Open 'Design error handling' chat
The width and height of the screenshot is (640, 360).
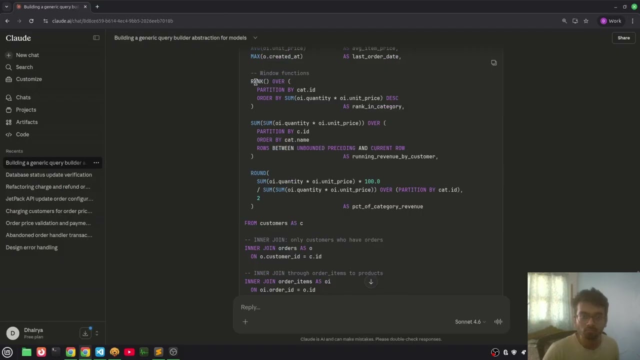click(x=31, y=247)
